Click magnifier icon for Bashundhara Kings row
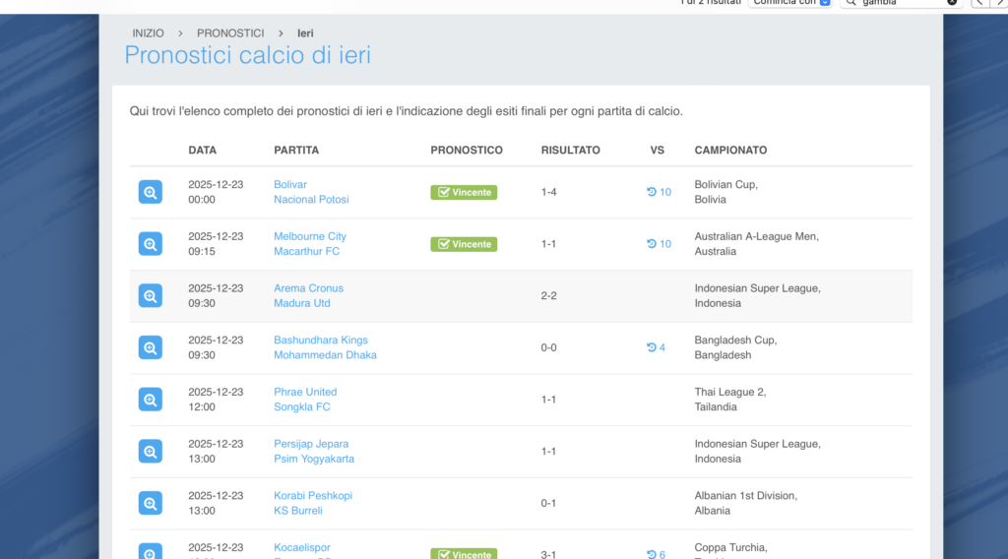Image resolution: width=1008 pixels, height=559 pixels. (x=150, y=347)
